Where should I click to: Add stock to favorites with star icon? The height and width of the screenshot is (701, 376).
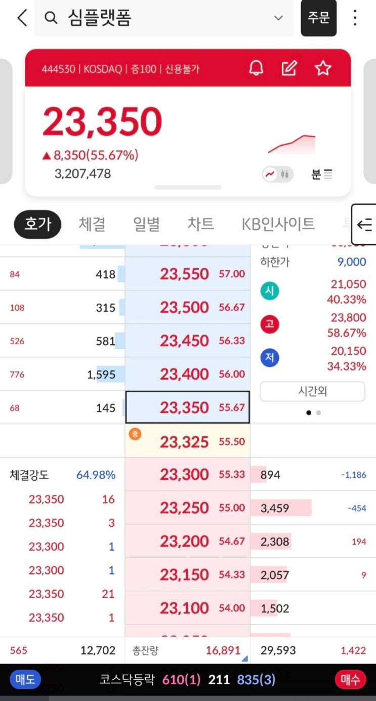click(323, 68)
